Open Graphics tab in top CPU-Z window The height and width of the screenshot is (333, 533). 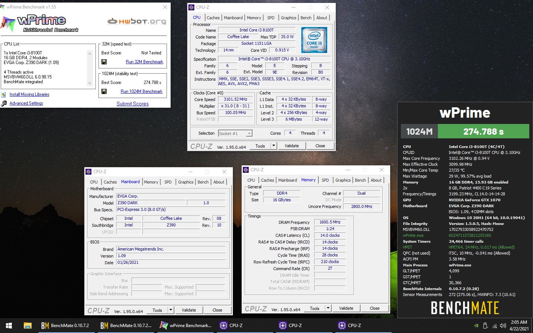[x=288, y=18]
